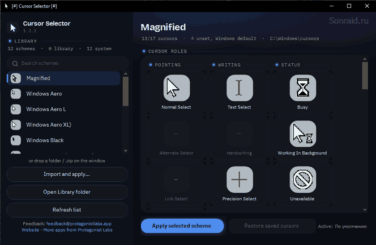This screenshot has width=376, height=245.
Task: Click the Windows Aero L scheme icon
Action: (16, 109)
